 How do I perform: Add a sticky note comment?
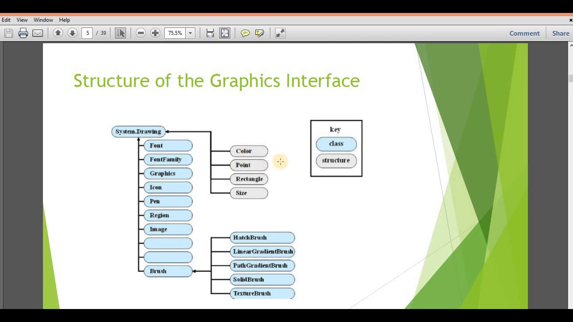(x=245, y=33)
